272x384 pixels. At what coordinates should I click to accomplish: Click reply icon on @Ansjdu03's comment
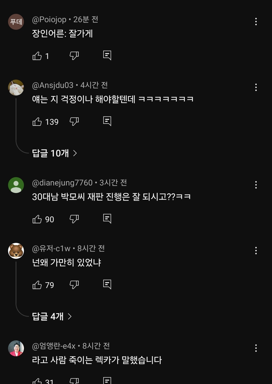(107, 121)
